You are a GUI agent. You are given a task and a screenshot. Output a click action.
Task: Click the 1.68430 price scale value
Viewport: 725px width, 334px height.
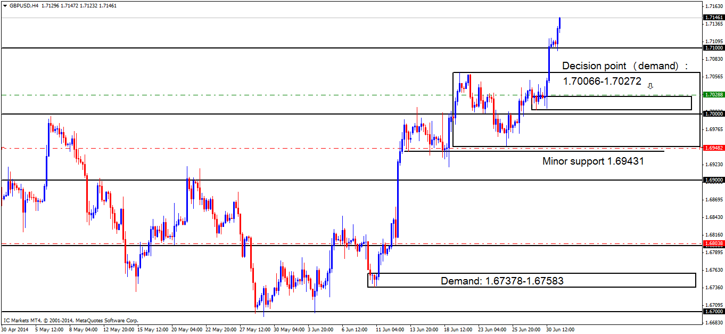(x=713, y=217)
